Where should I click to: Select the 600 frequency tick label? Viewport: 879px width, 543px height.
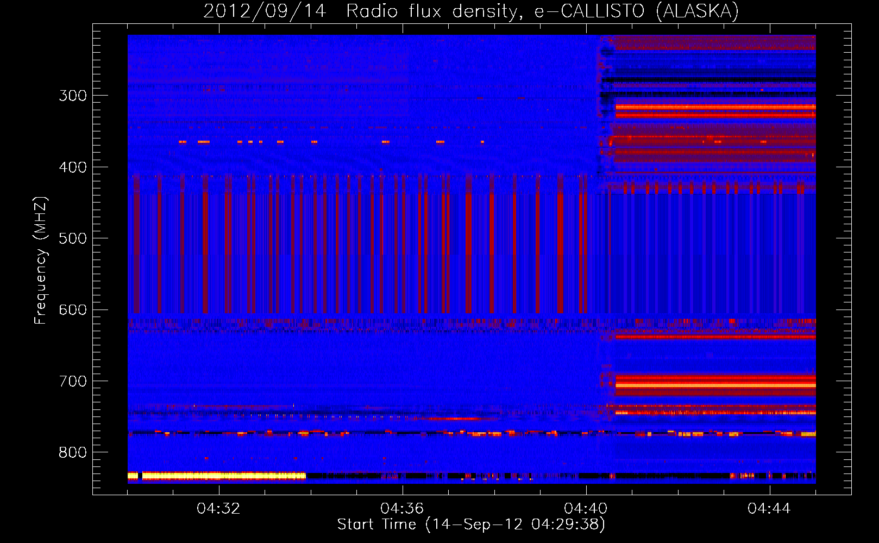[x=73, y=310]
